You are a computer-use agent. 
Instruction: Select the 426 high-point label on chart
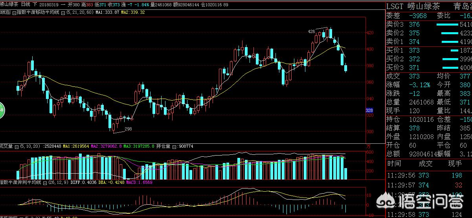pyautogui.click(x=311, y=31)
